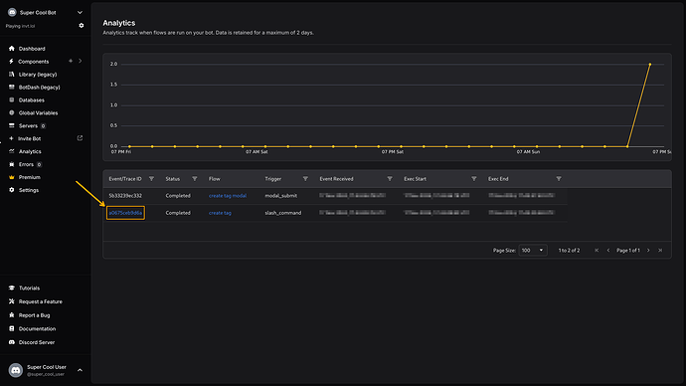Click the create tag flow link
686x386 pixels.
tap(220, 213)
